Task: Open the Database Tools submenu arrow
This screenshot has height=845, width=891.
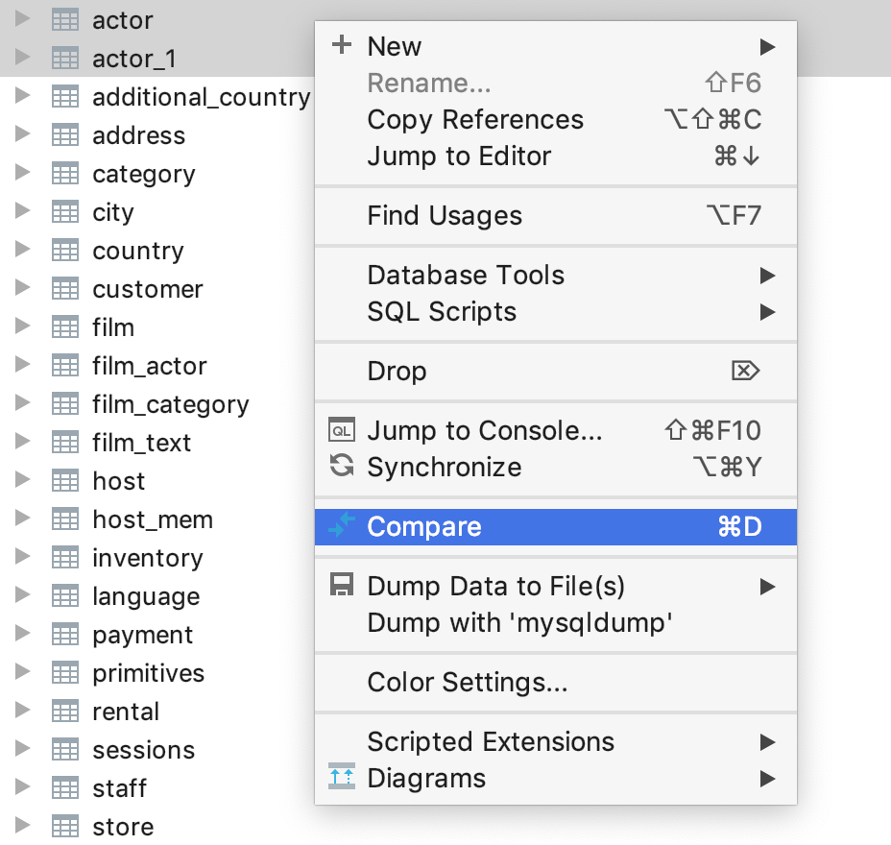Action: [768, 276]
